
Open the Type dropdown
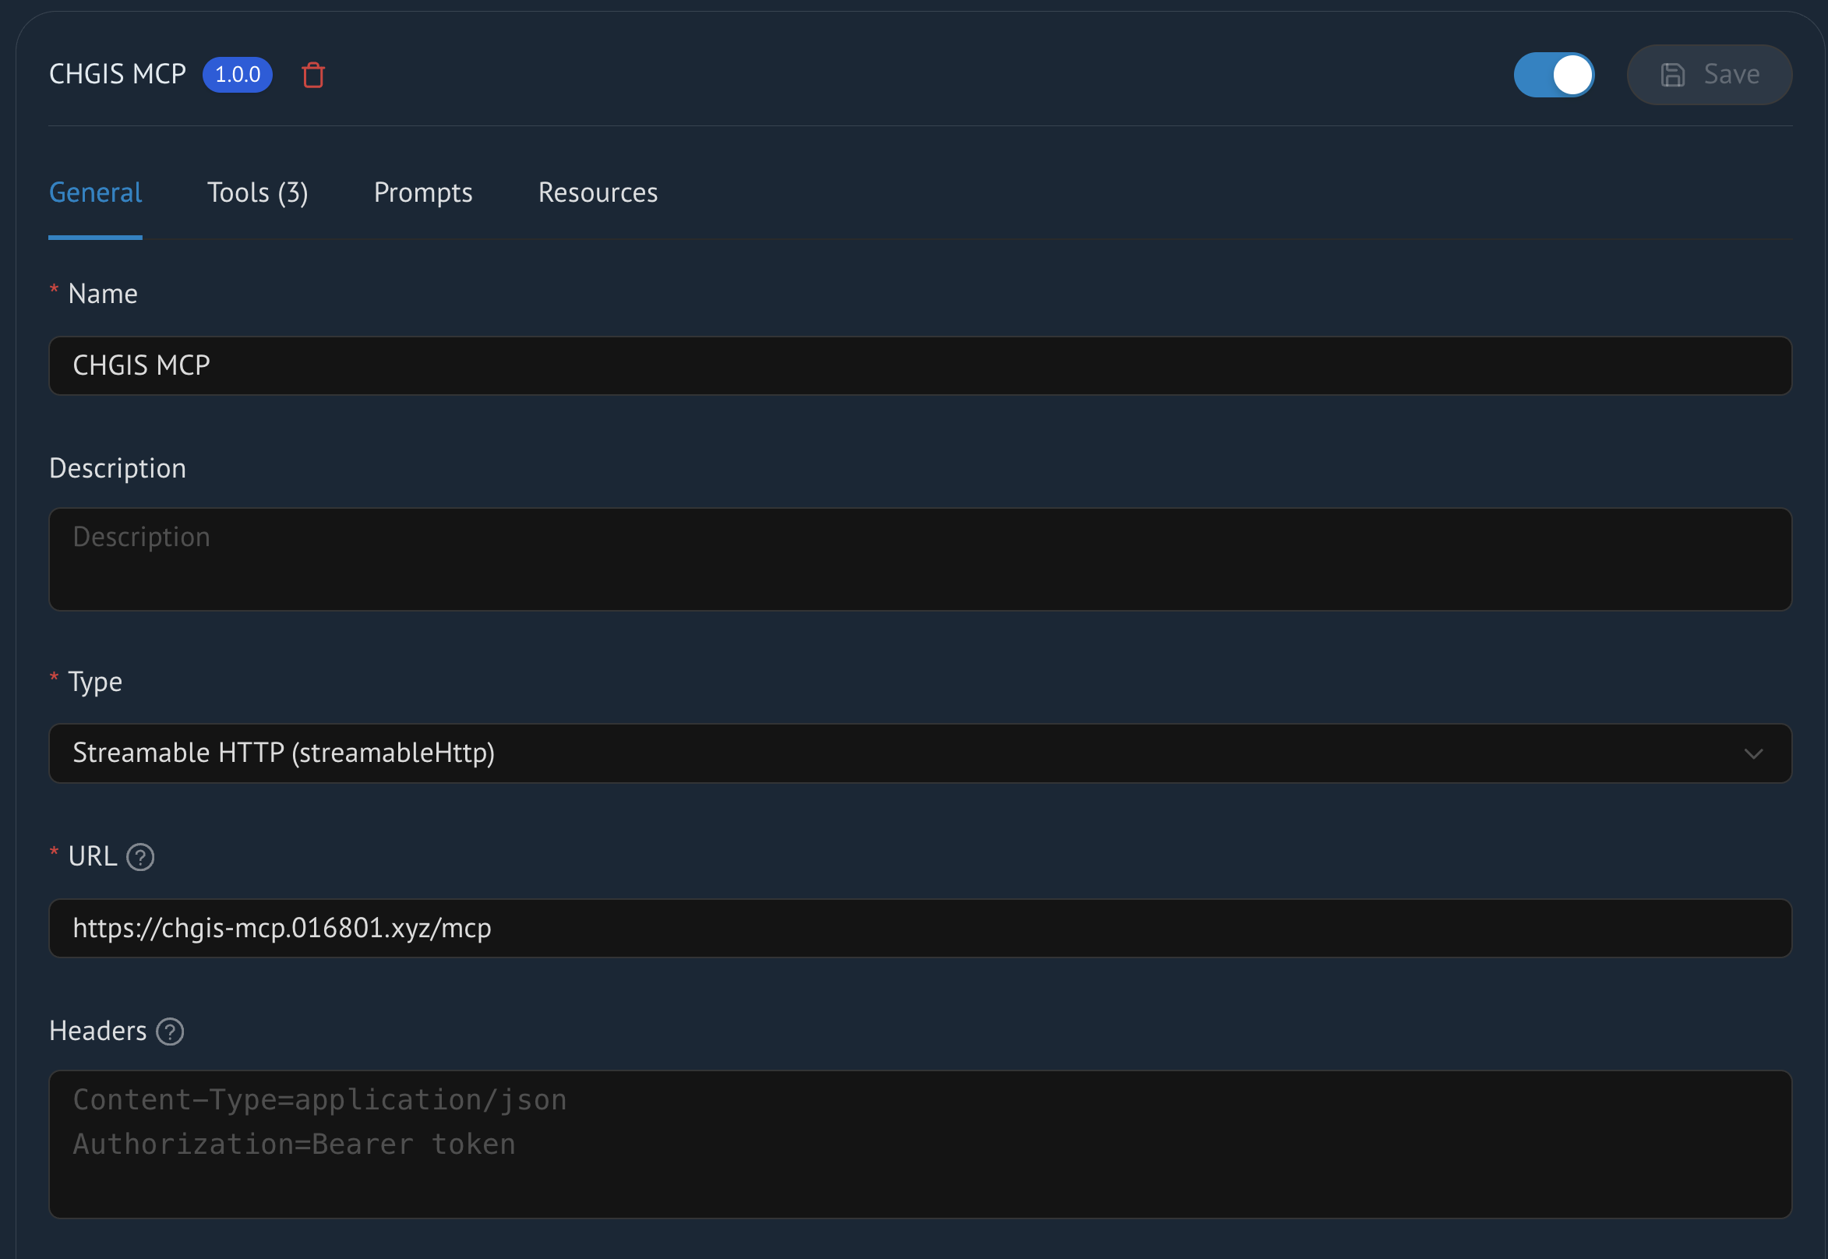tap(919, 753)
